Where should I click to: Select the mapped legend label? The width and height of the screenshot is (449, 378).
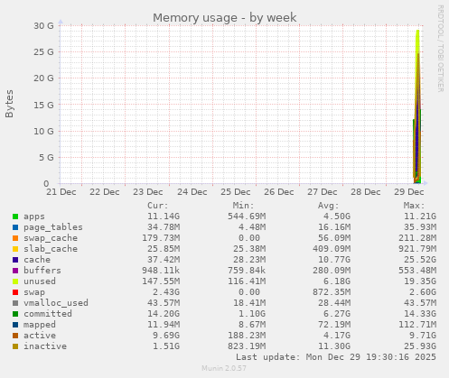pos(40,325)
